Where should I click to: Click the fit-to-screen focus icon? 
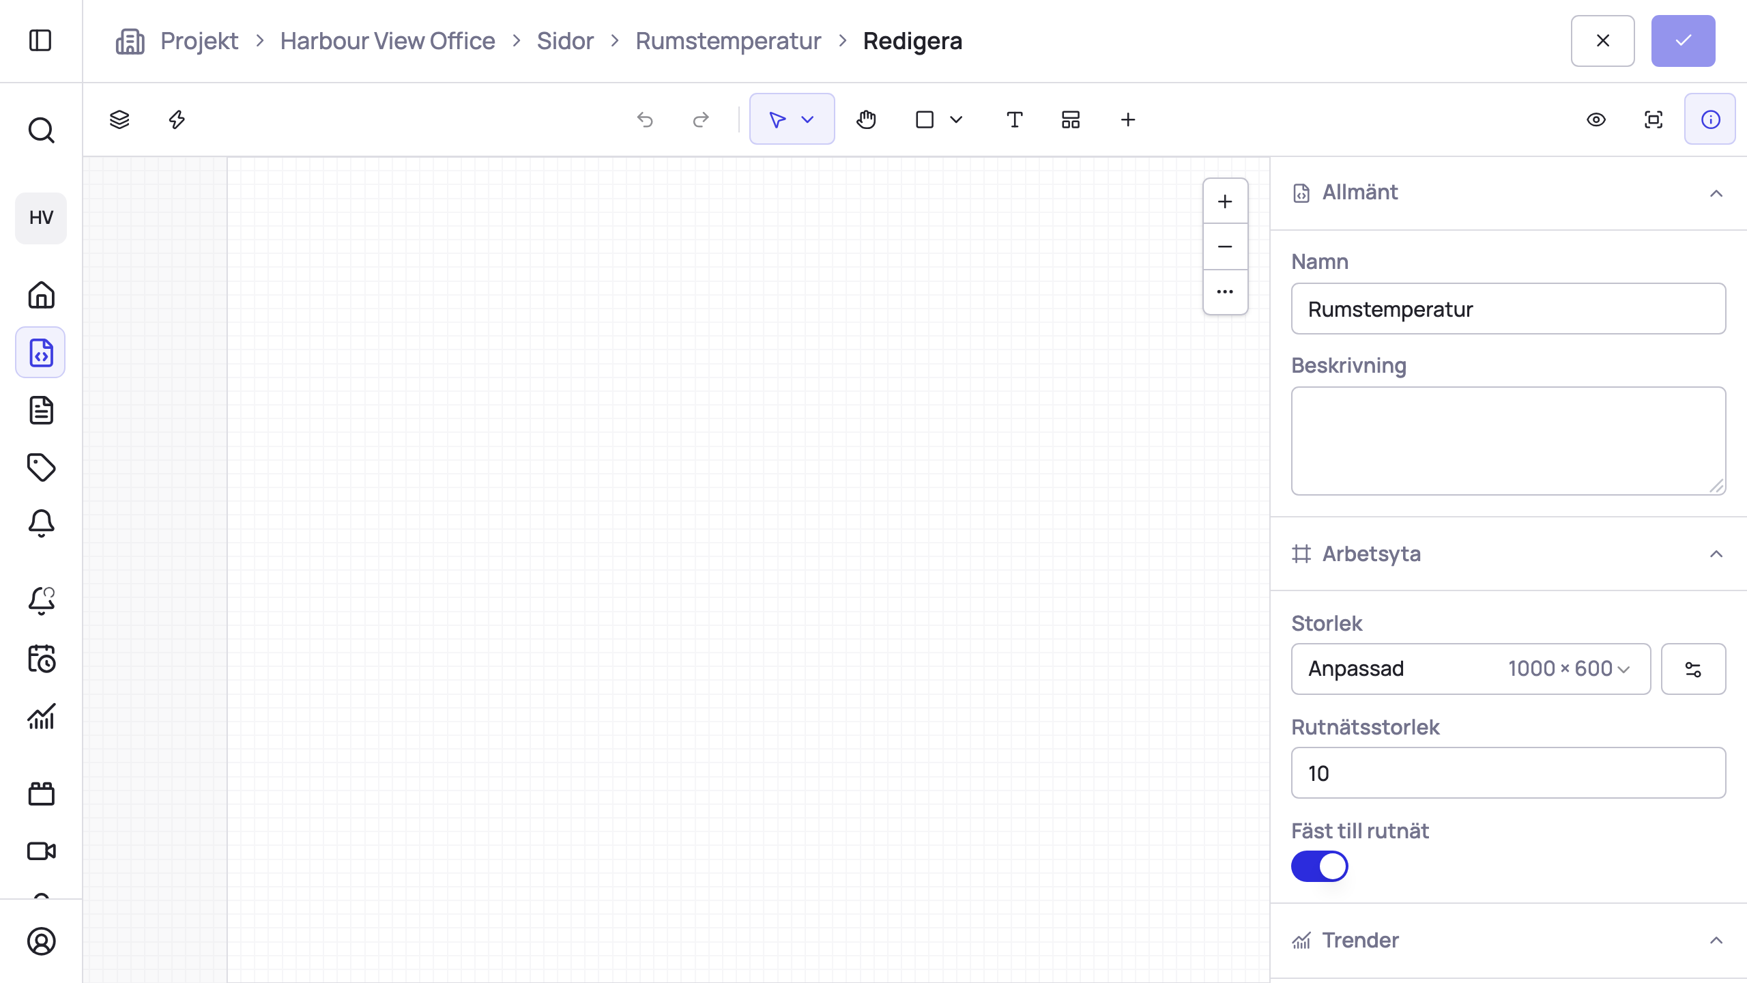[x=1654, y=119]
